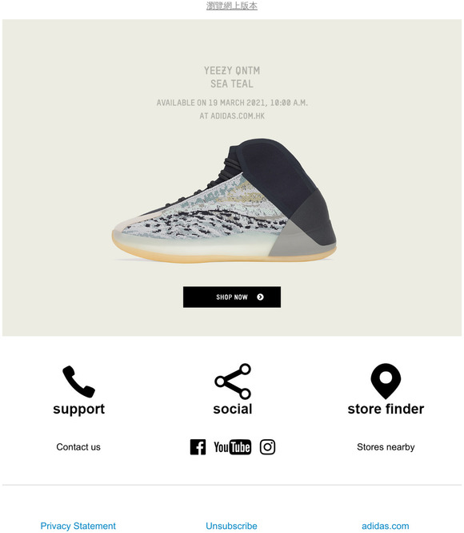
Task: Visit the adidas.com footer link
Action: click(x=386, y=526)
